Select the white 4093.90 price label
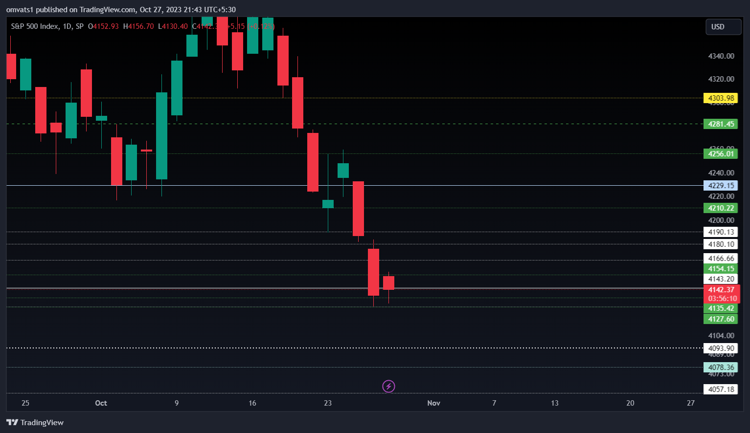This screenshot has width=750, height=433. (x=720, y=348)
